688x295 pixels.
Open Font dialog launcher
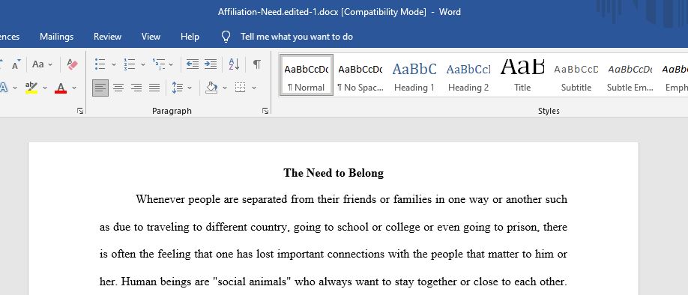point(80,112)
